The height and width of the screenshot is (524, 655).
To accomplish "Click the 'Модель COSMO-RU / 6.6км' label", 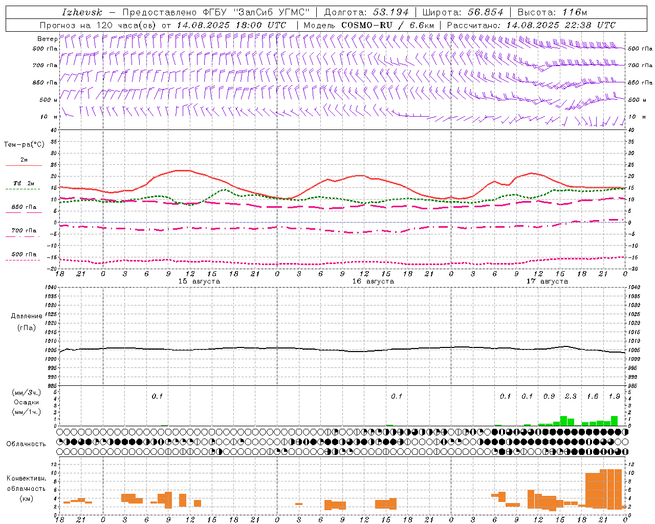I will click(x=368, y=25).
